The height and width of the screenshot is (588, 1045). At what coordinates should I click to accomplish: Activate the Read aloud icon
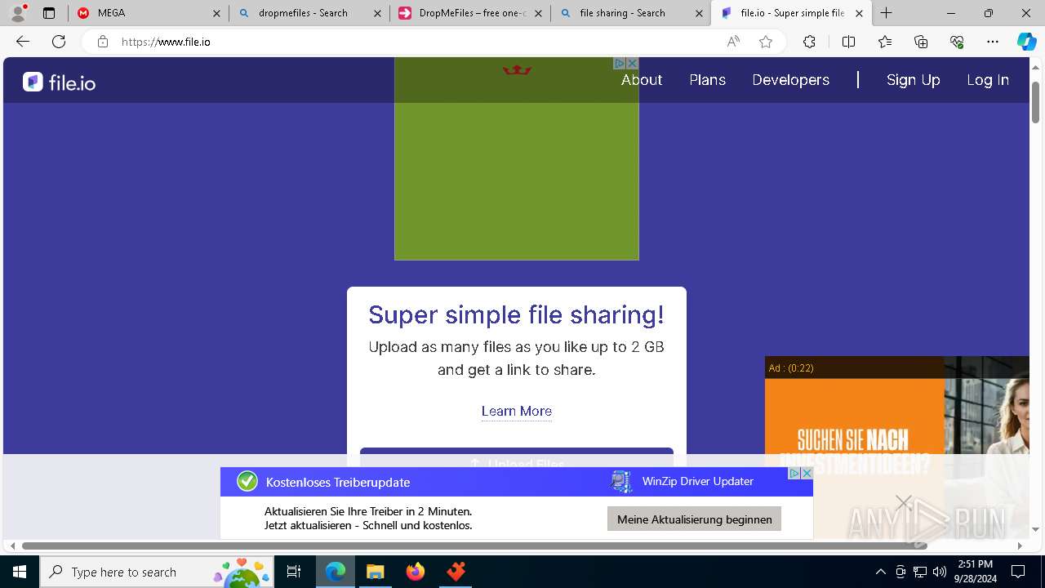click(733, 42)
